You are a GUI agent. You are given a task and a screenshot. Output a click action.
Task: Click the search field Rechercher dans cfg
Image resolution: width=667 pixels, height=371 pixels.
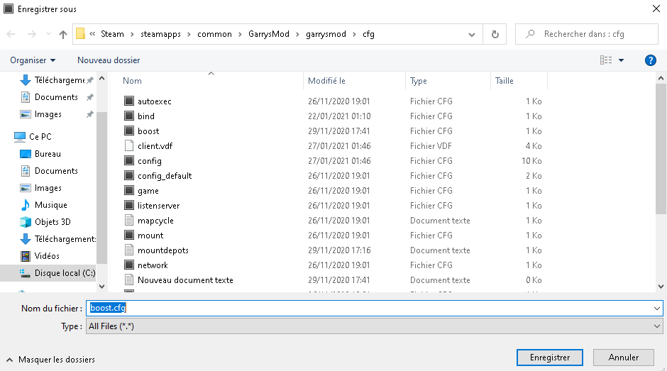[589, 34]
